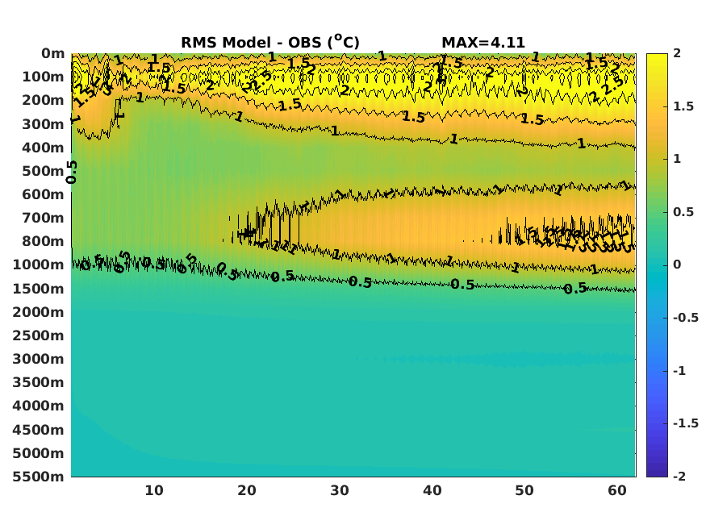Pick the x-axis tick label "30"
Screen dimensions: 706x529
coord(340,490)
